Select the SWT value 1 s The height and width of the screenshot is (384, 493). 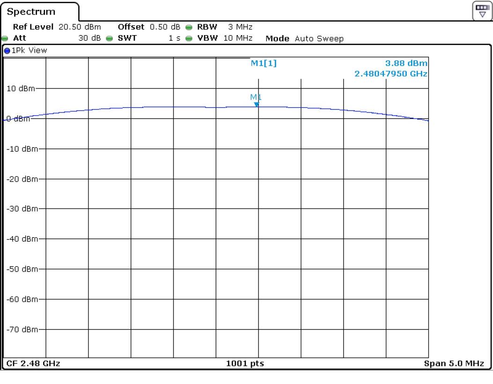coord(175,38)
